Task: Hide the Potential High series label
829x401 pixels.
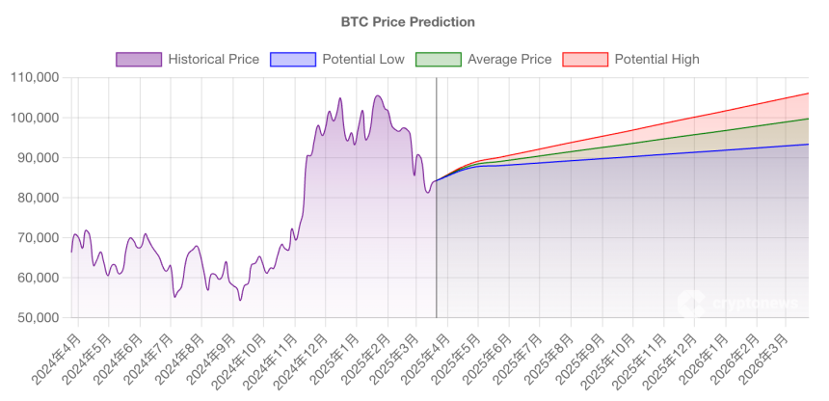Action: (x=656, y=59)
